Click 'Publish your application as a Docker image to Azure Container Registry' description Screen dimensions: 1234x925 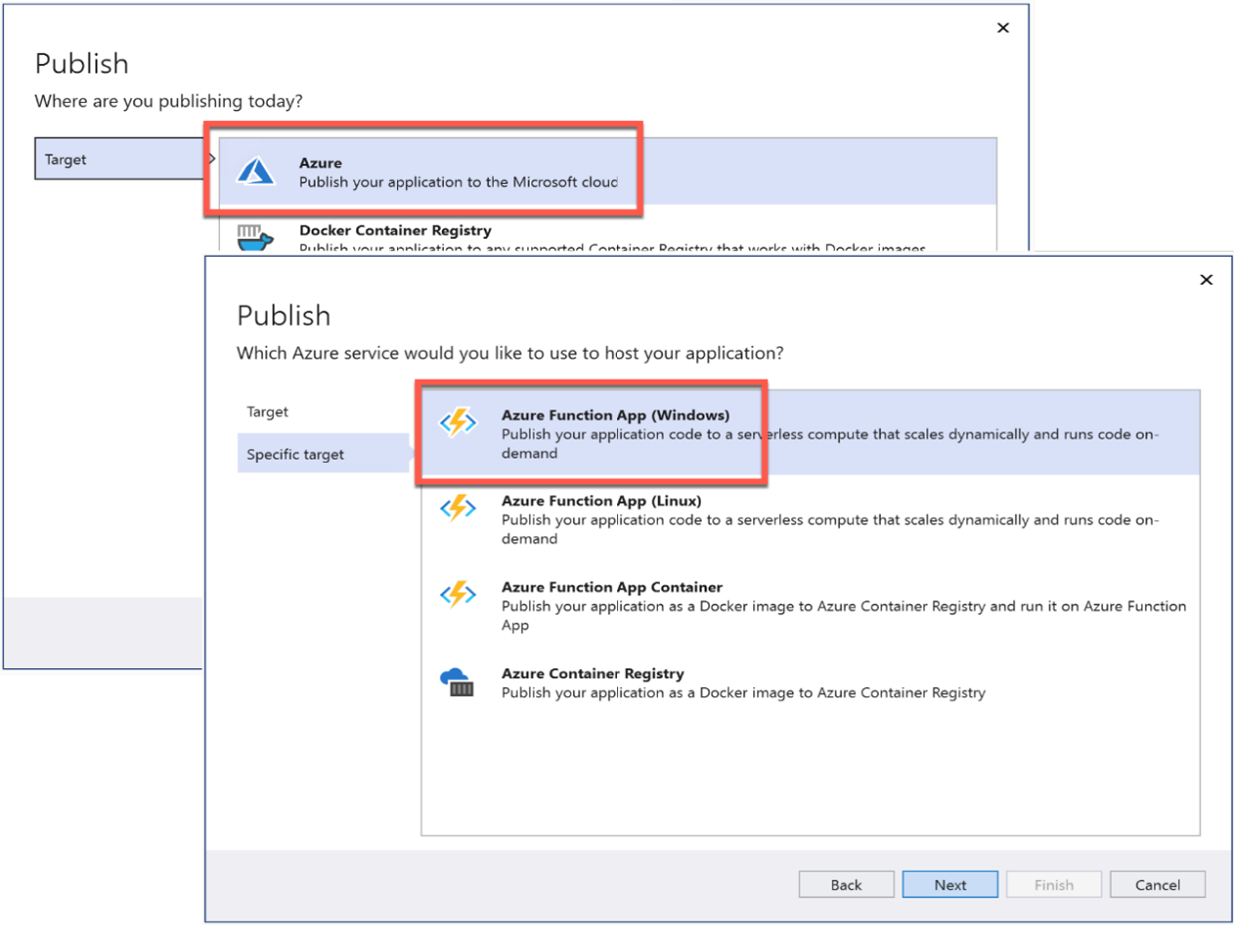click(743, 692)
